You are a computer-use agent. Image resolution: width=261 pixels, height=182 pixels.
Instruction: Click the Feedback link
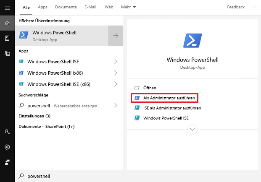[x=236, y=7]
